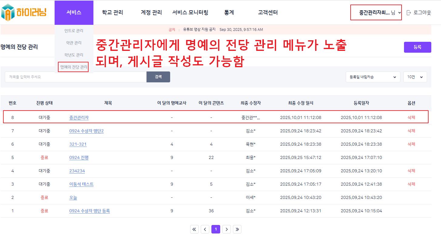Go to first page with double-left arrow
This screenshot has height=238, width=441.
point(194,229)
